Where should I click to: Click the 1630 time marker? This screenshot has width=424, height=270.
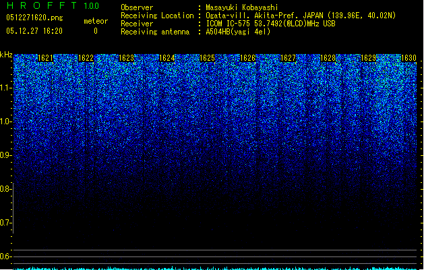(x=408, y=58)
